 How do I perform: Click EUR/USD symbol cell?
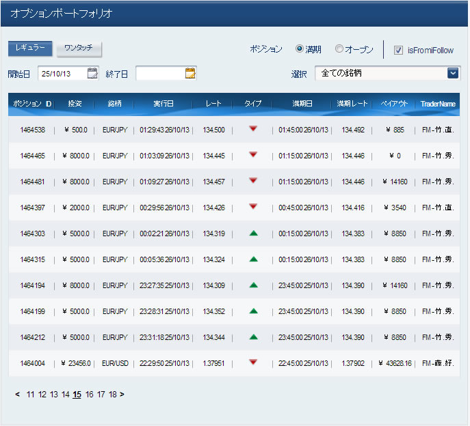pyautogui.click(x=115, y=363)
